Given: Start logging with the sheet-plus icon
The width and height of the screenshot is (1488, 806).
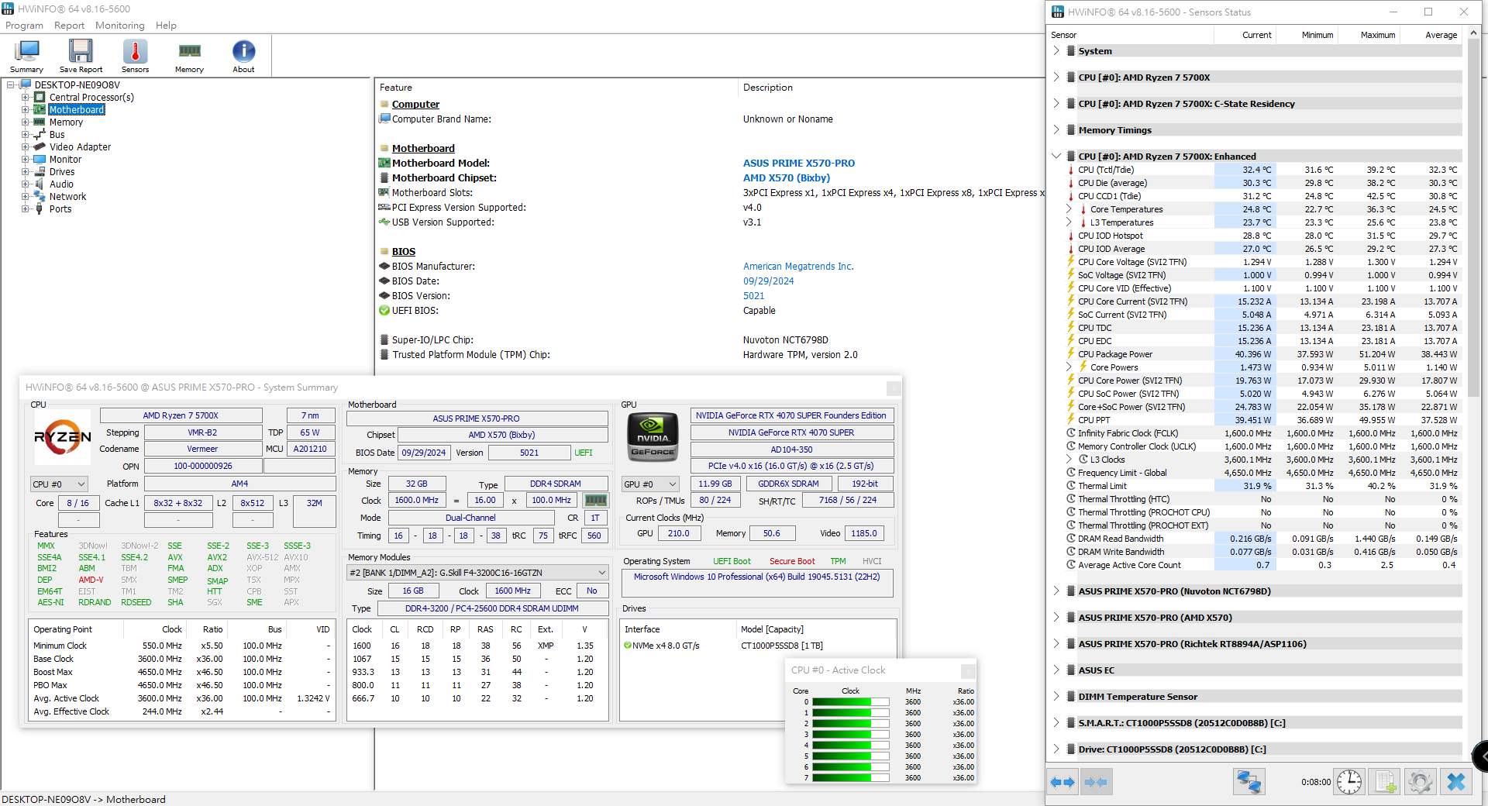Looking at the screenshot, I should tap(1385, 782).
